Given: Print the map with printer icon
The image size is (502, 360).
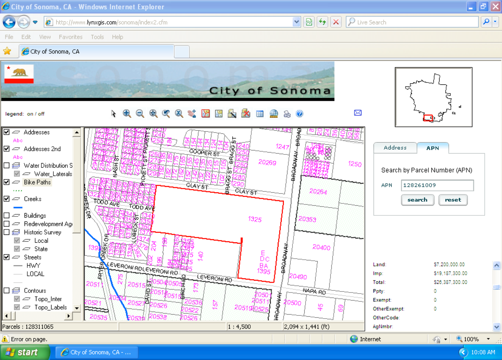Looking at the screenshot, I should point(287,114).
